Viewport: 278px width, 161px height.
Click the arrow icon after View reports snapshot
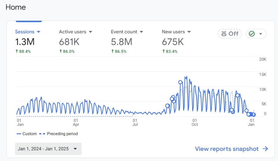point(265,149)
